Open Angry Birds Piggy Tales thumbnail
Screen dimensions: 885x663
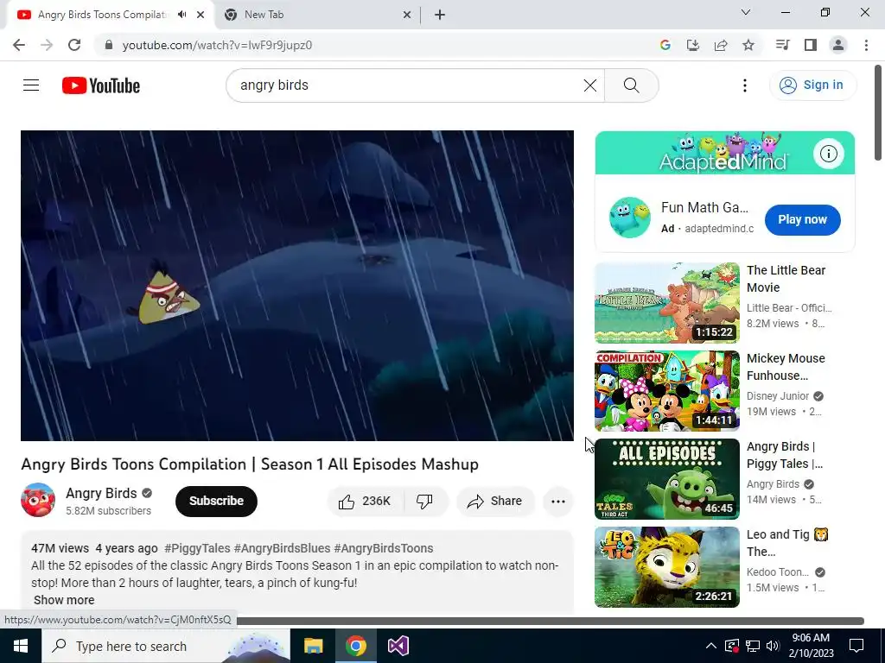pyautogui.click(x=666, y=478)
